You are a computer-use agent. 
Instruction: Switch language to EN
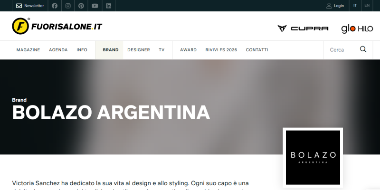tap(367, 6)
